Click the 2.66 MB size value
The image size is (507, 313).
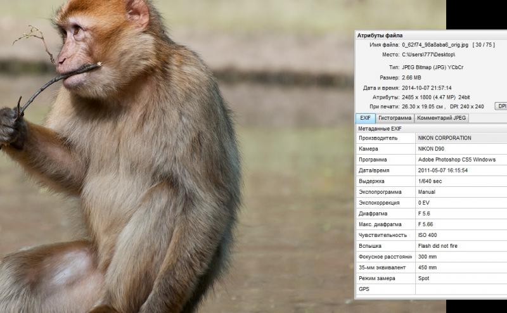tap(411, 77)
